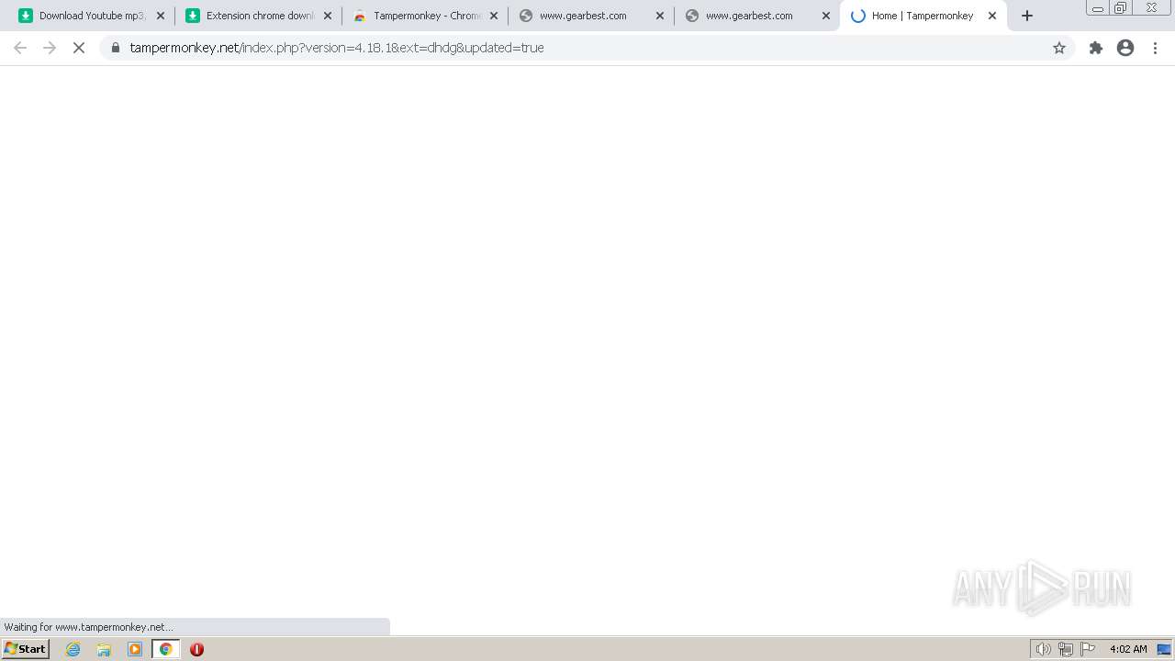
Task: Open volume speaker tray icon
Action: [x=1043, y=649]
